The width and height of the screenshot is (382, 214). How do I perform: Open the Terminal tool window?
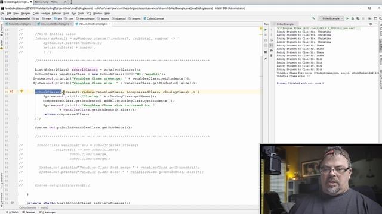tap(29, 212)
